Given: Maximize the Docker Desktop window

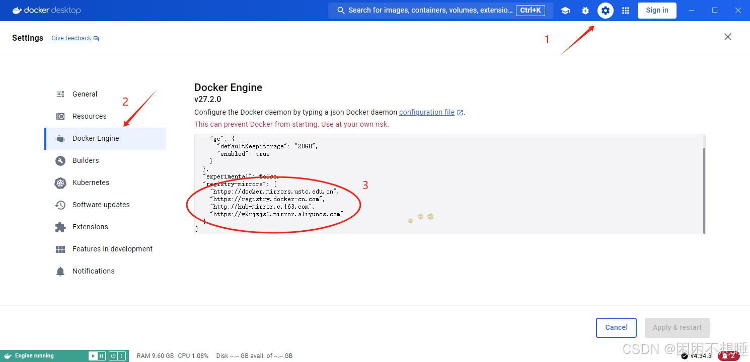Looking at the screenshot, I should coord(715,10).
